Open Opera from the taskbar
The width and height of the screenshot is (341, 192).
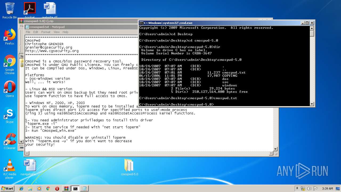57,189
